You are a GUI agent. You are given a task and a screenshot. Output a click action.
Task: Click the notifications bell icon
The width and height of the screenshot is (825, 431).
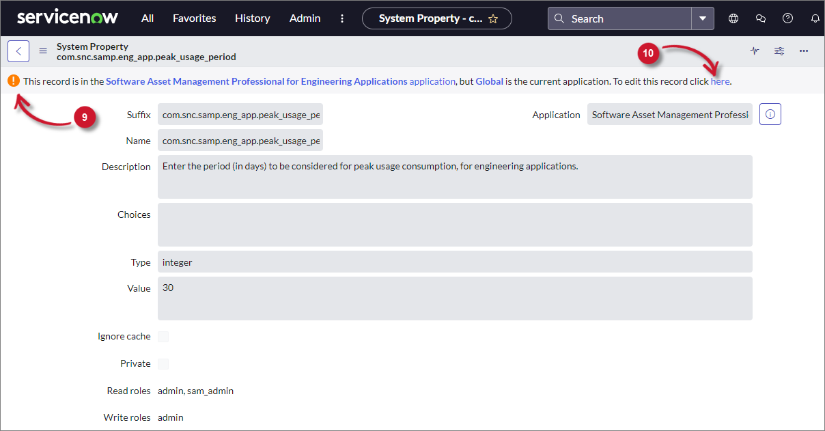click(x=815, y=18)
